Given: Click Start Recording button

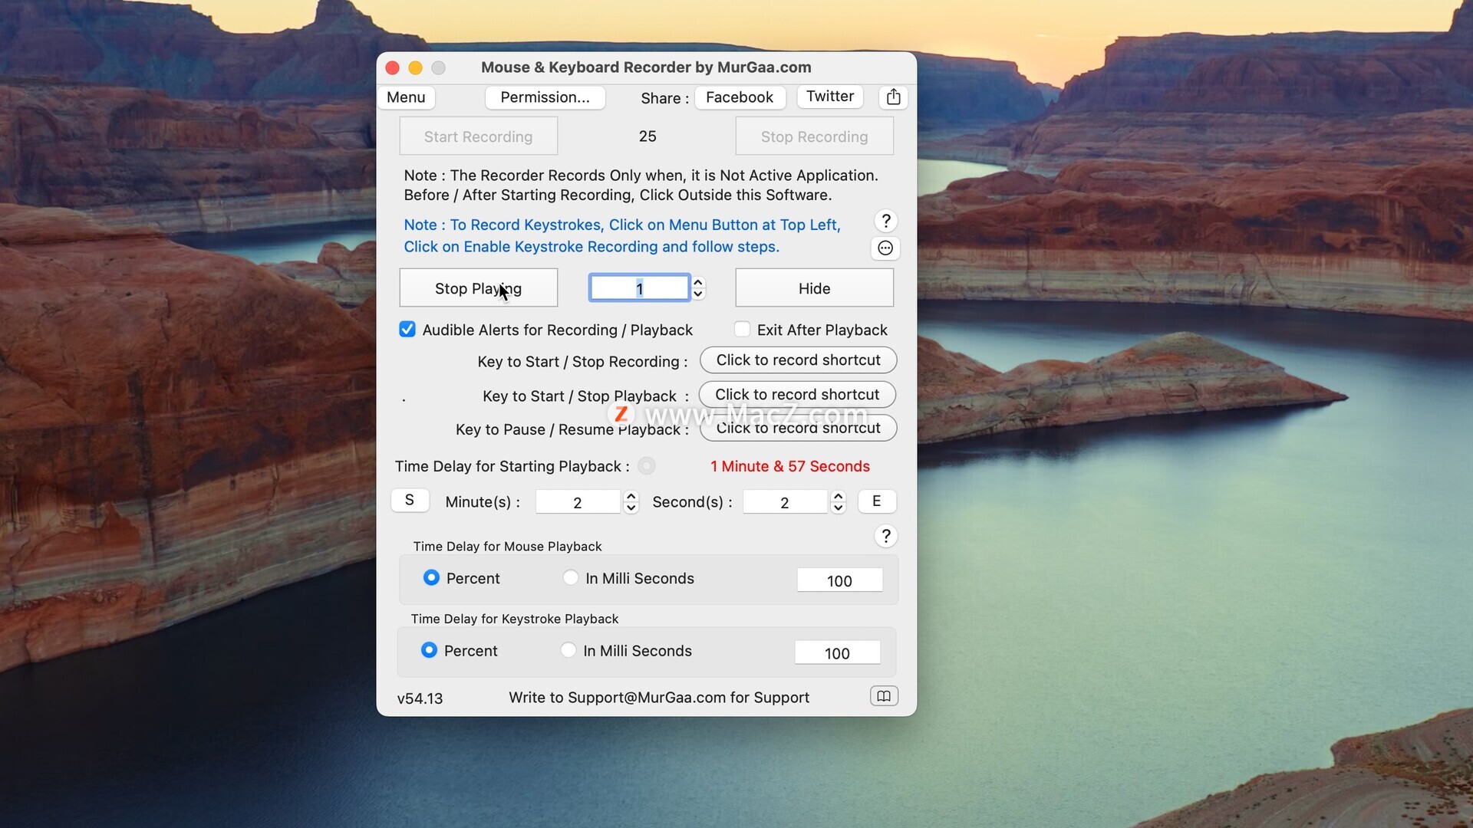Looking at the screenshot, I should [478, 136].
